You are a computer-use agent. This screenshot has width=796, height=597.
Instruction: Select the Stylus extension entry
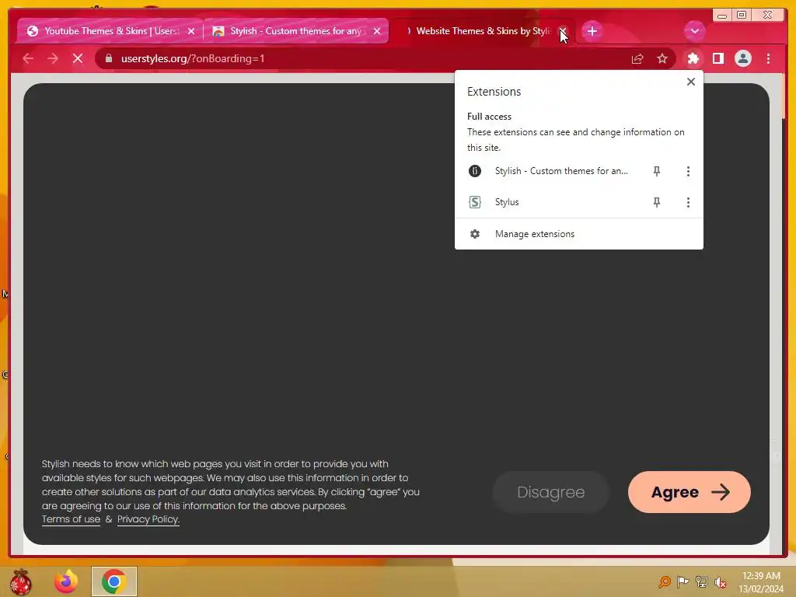[x=507, y=202]
